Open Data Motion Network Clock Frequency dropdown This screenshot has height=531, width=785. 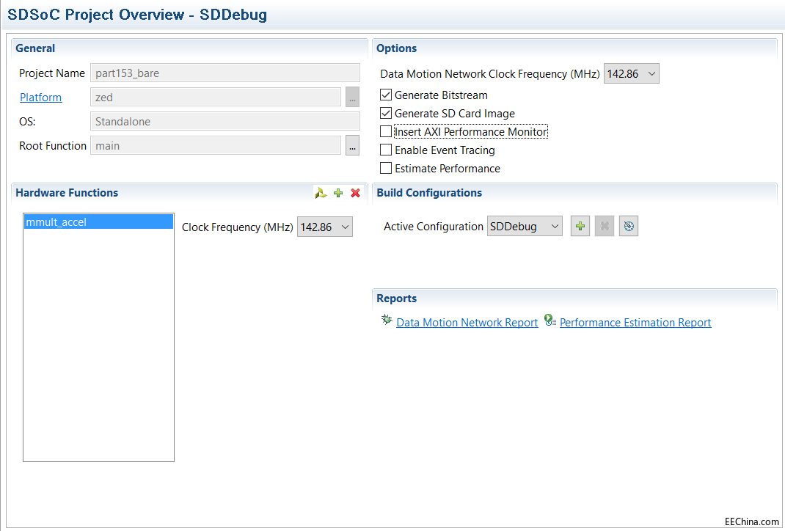631,74
